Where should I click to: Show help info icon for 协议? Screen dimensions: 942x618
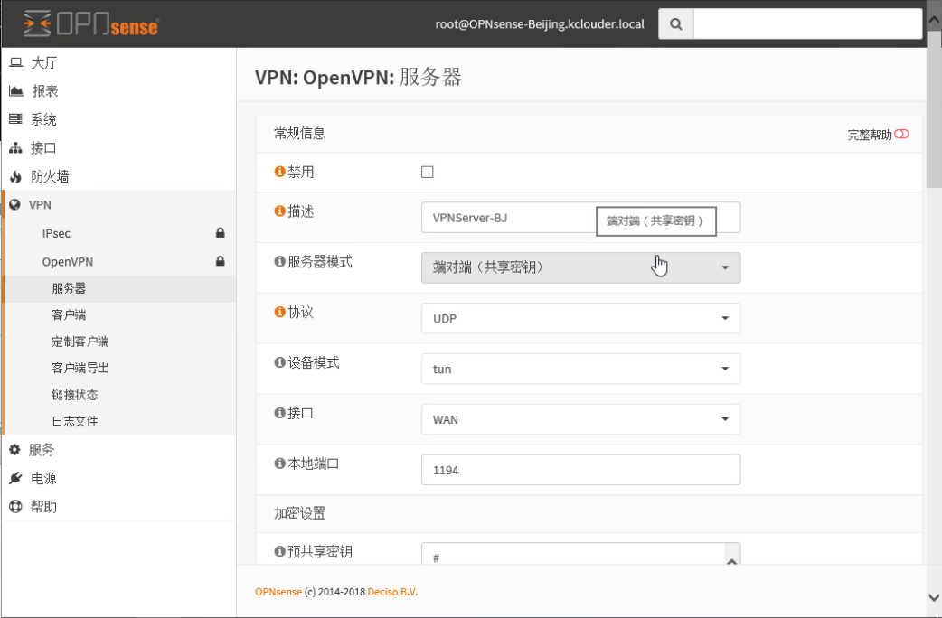click(279, 312)
